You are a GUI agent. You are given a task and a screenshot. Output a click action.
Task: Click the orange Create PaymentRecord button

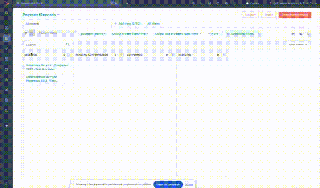pyautogui.click(x=295, y=15)
